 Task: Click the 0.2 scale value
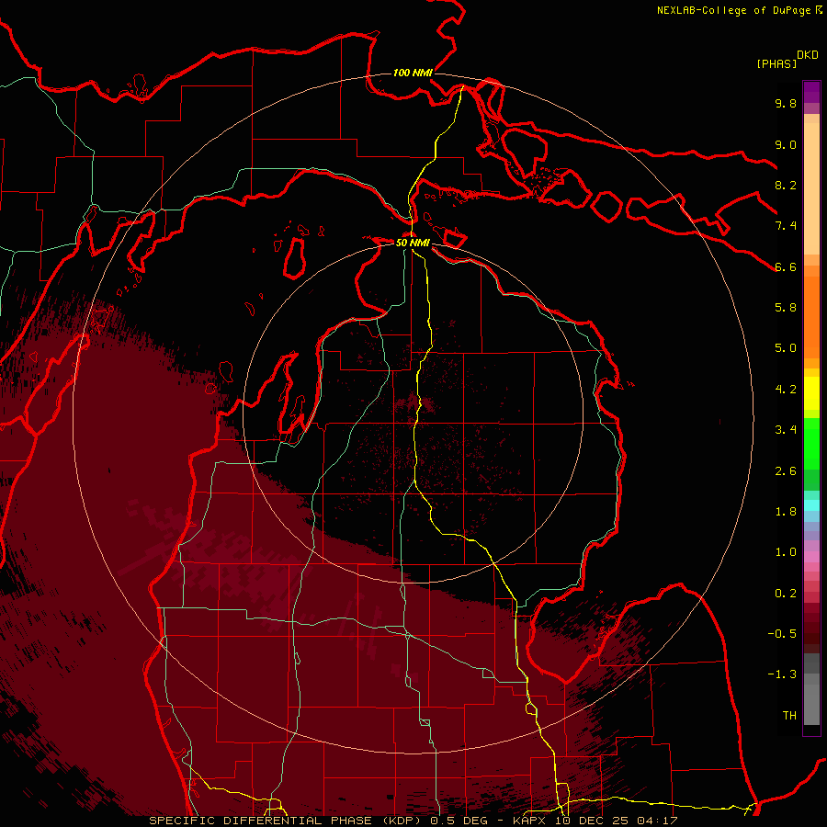tap(786, 594)
